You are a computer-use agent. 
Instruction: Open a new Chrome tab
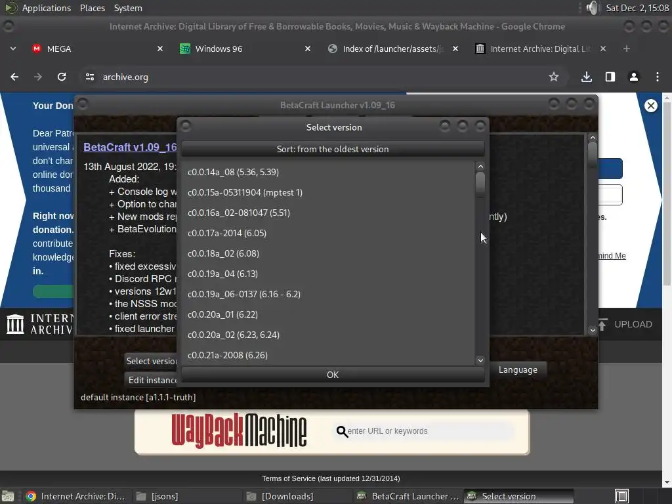[626, 49]
